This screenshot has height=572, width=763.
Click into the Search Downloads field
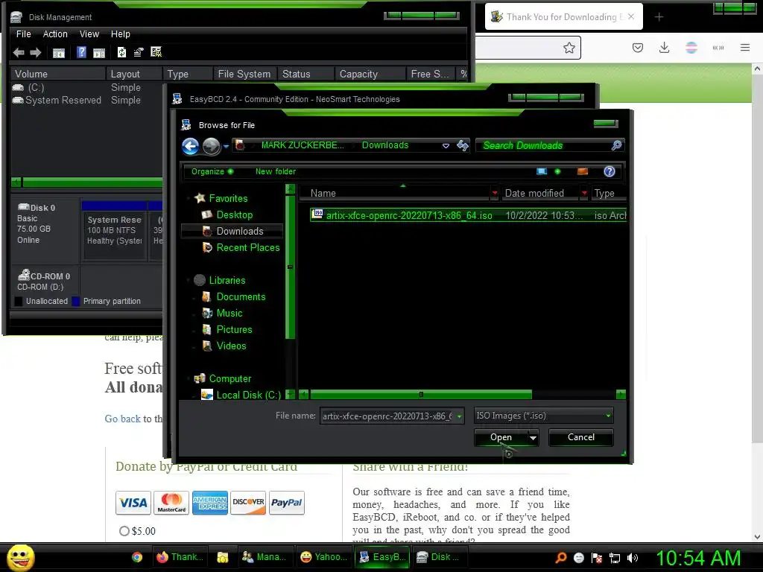click(543, 145)
